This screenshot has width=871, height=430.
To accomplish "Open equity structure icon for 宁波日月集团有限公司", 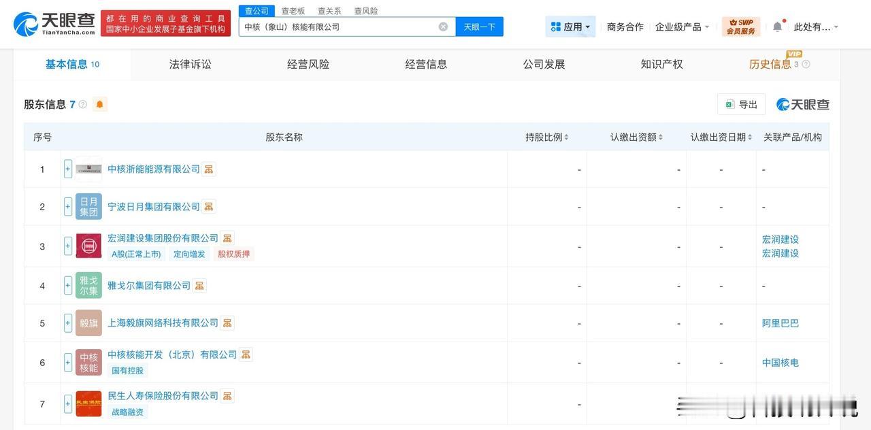I will 209,206.
